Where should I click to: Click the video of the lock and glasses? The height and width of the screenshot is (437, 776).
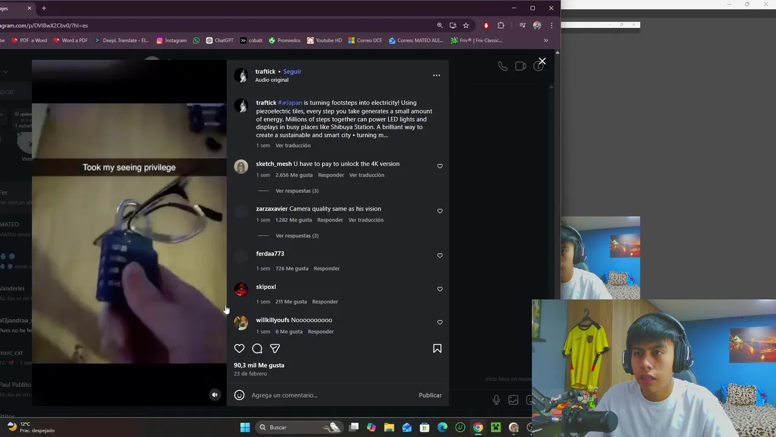[129, 233]
